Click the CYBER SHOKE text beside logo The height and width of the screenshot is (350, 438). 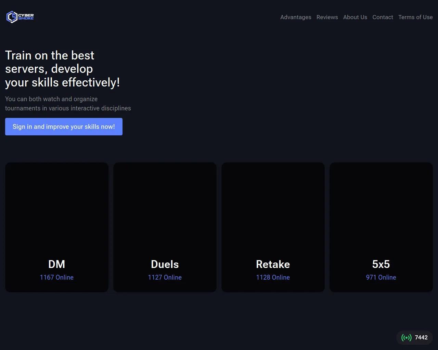click(26, 17)
